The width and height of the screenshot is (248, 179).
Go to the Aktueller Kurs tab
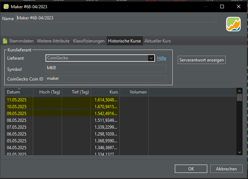pos(158,41)
